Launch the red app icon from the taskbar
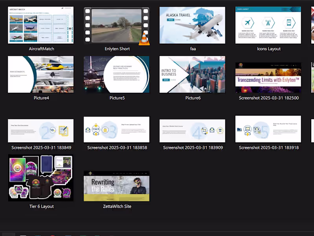Viewport: 314px width, 236px height. (x=52, y=234)
